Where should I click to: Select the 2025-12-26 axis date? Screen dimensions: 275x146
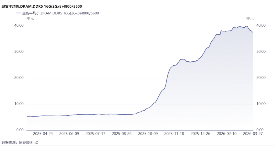point(200,134)
